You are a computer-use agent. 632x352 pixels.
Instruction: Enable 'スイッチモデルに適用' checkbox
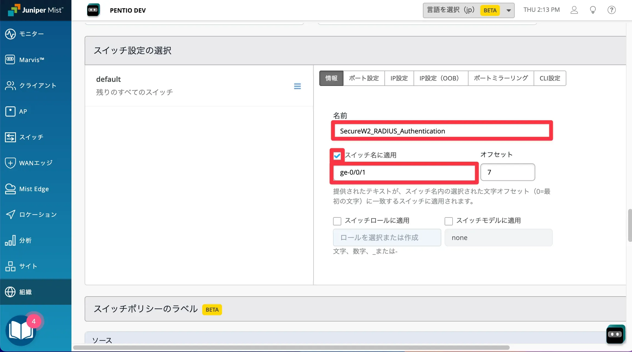pos(449,221)
